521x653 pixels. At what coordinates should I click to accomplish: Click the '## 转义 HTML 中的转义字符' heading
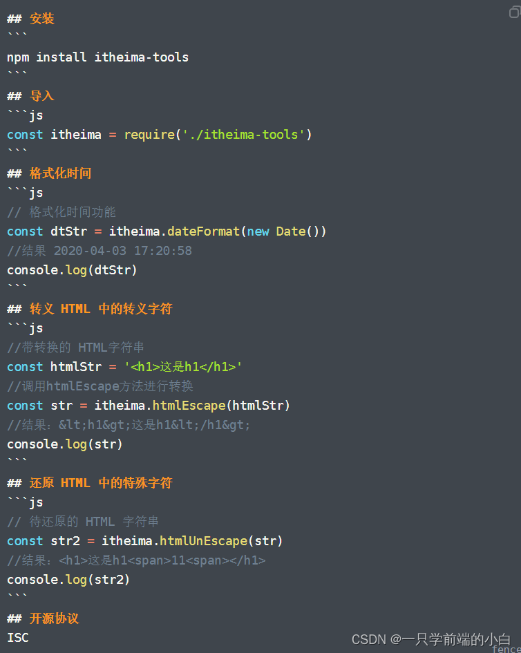(90, 309)
